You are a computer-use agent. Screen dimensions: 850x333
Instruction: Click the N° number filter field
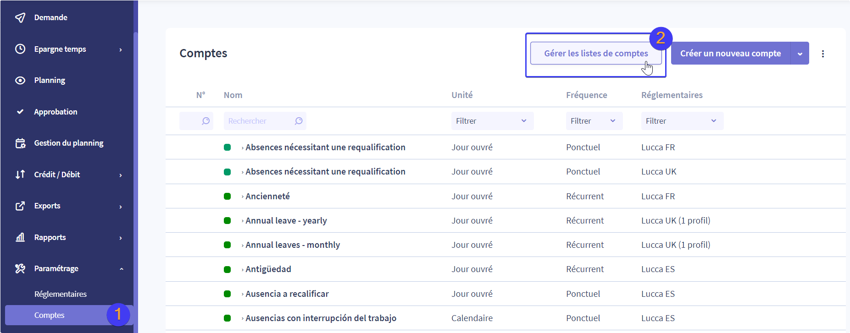(196, 121)
